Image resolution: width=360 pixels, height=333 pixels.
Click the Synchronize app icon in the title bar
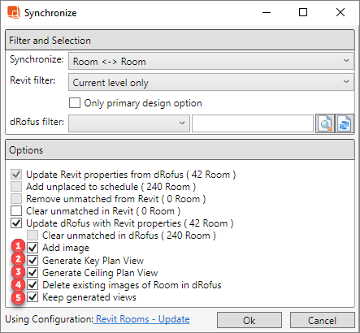click(x=14, y=12)
